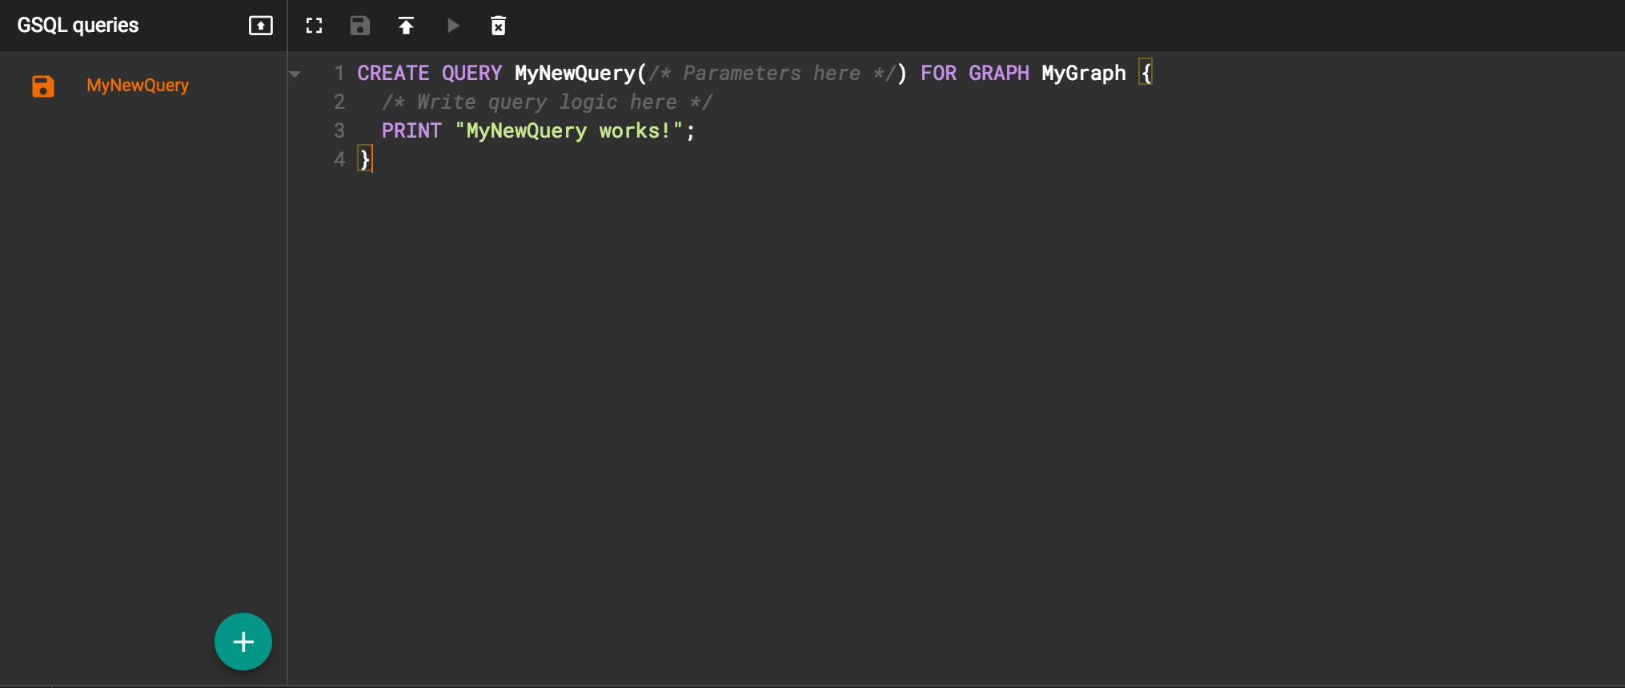Click the MyGraph name in the code
Screen dimensions: 1625x688
[x=1084, y=74]
